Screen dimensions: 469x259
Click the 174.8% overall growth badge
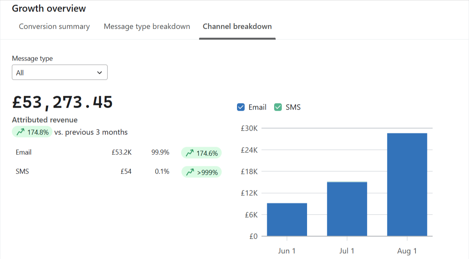tap(32, 132)
